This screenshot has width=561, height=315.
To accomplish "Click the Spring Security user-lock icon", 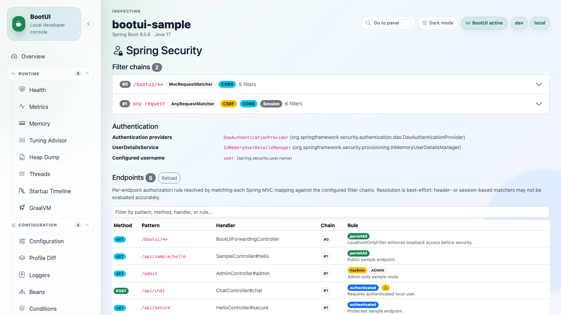I will coord(118,51).
